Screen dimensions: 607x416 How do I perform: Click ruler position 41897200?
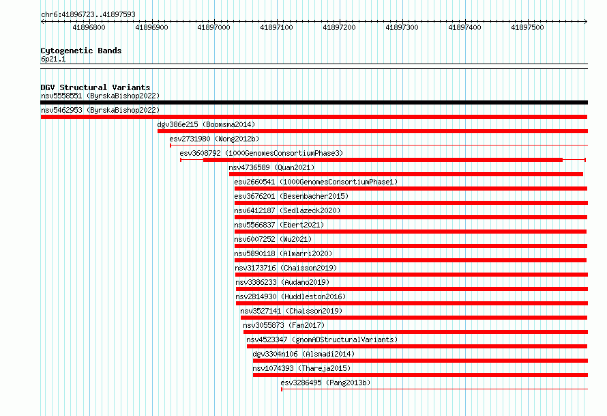[339, 27]
